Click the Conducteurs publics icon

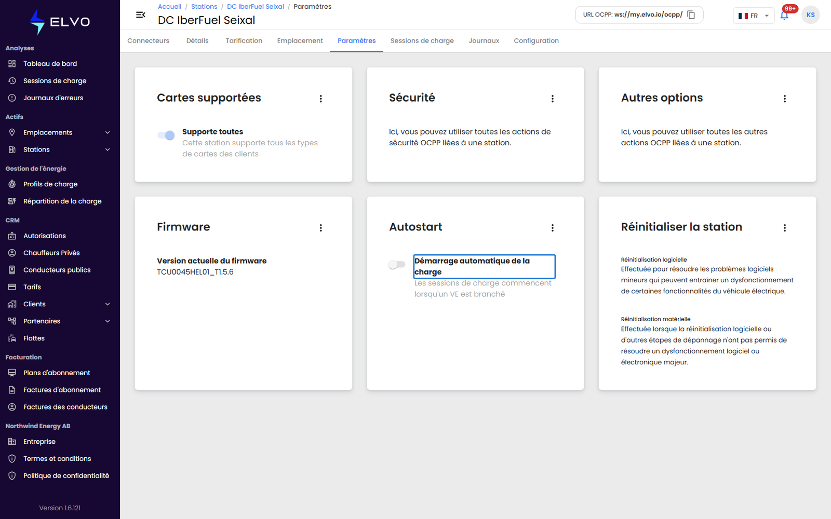pos(12,270)
